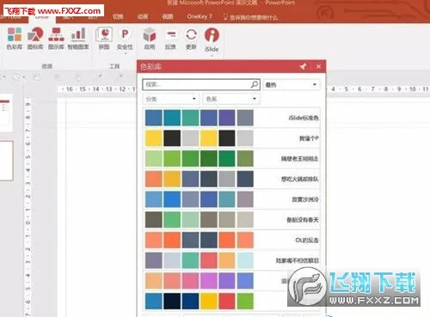The image size is (430, 317).
Task: Open the 图标库 icon library
Action: (x=35, y=39)
